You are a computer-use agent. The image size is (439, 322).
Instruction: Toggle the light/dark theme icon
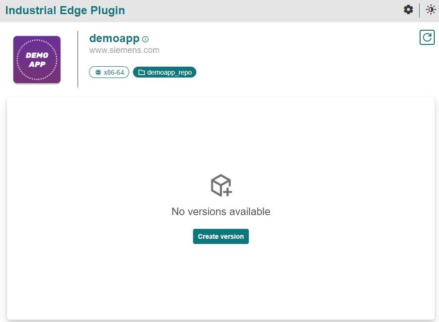click(430, 10)
